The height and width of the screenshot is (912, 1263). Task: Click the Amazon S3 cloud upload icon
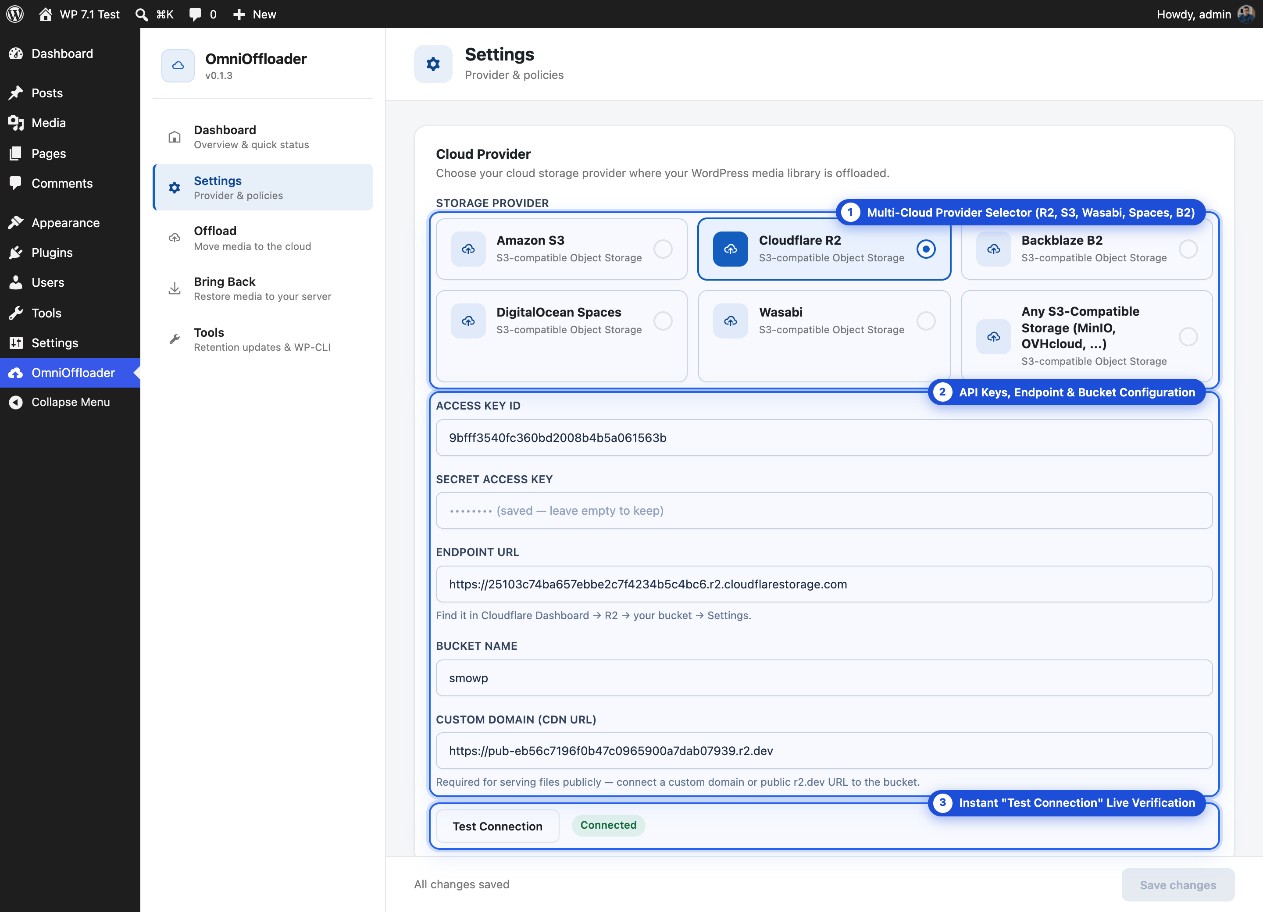click(468, 249)
